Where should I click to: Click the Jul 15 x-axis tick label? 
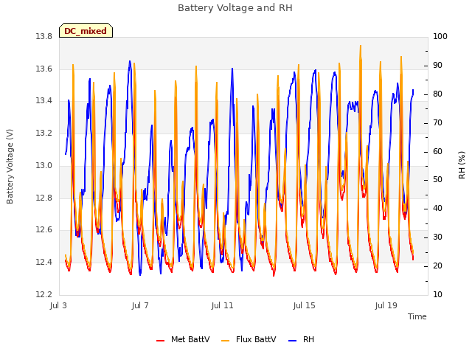pos(304,305)
